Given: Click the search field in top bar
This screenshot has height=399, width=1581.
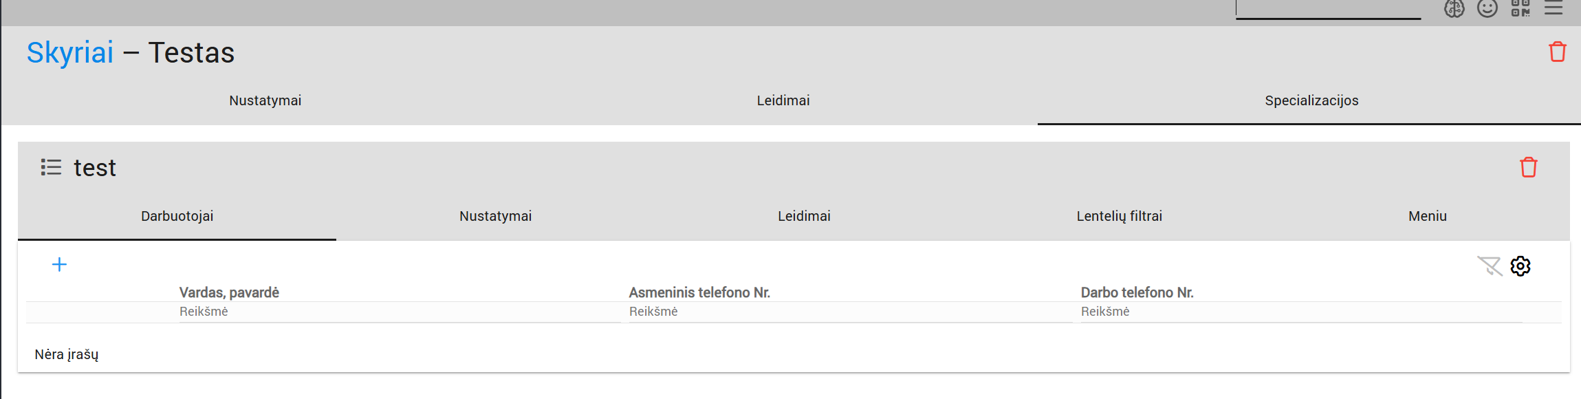Looking at the screenshot, I should pos(1328,10).
